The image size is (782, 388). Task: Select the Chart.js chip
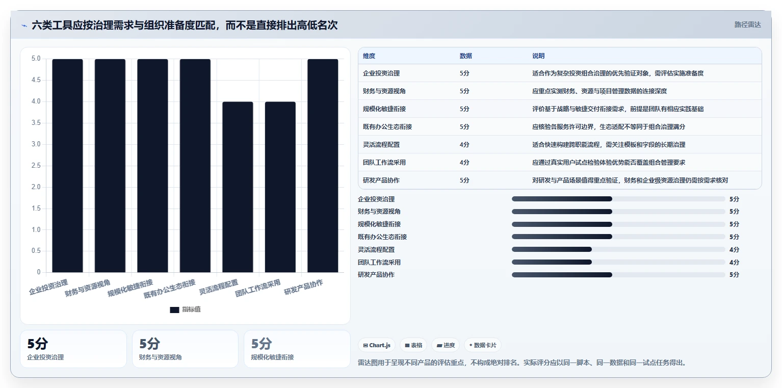[x=377, y=345]
